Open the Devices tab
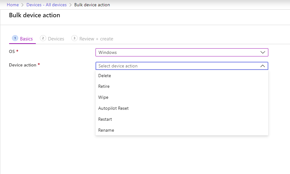The width and height of the screenshot is (290, 174). tap(56, 39)
